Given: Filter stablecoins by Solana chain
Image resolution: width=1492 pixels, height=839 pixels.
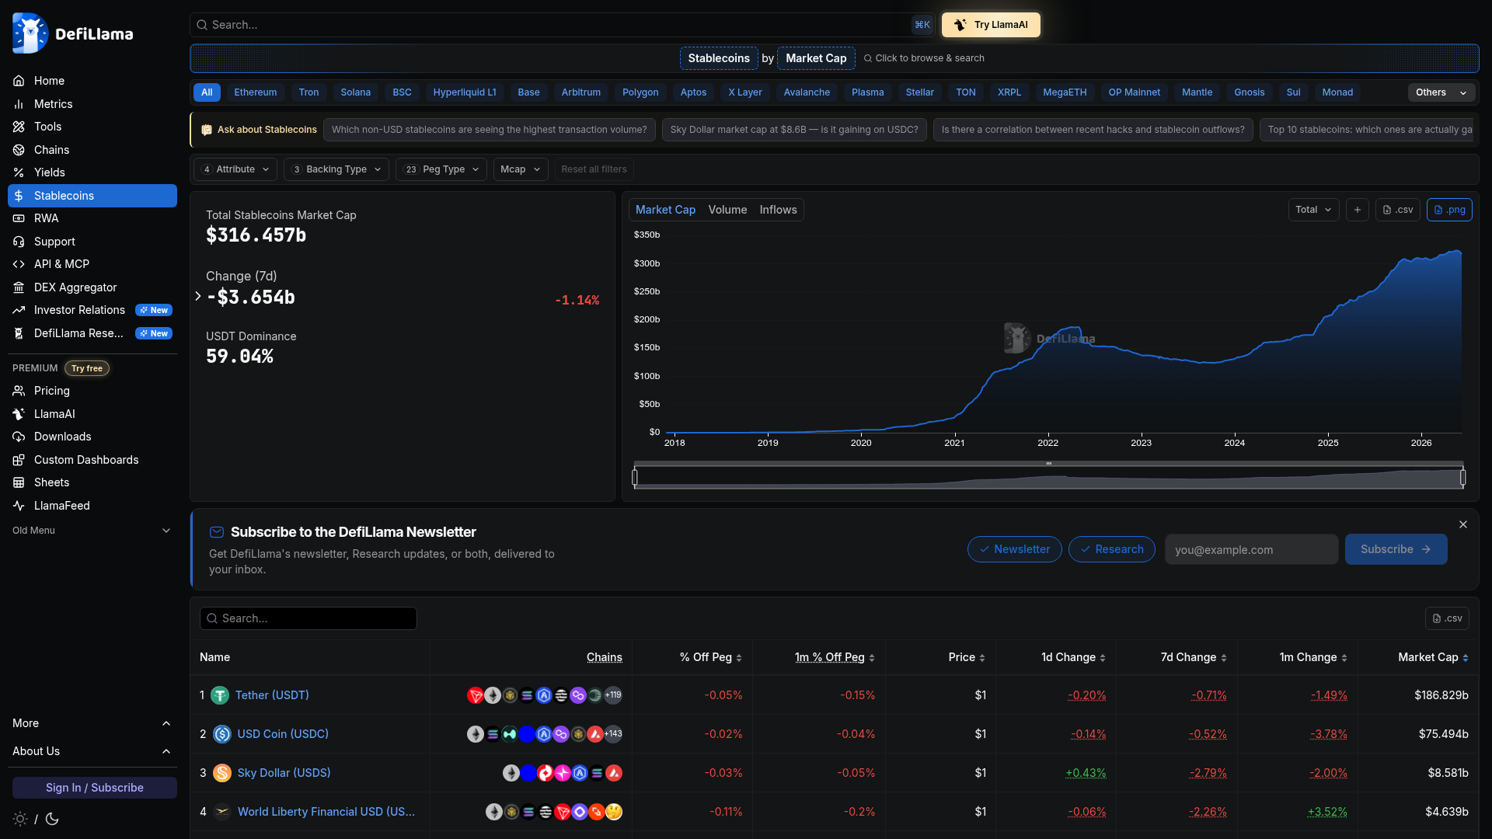Looking at the screenshot, I should point(355,92).
